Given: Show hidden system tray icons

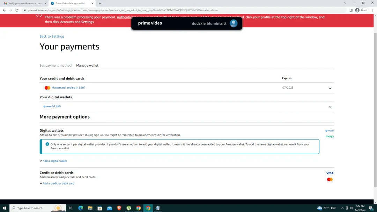Looking at the screenshot, I should [342, 208].
